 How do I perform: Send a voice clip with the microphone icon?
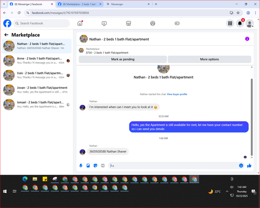[81, 165]
